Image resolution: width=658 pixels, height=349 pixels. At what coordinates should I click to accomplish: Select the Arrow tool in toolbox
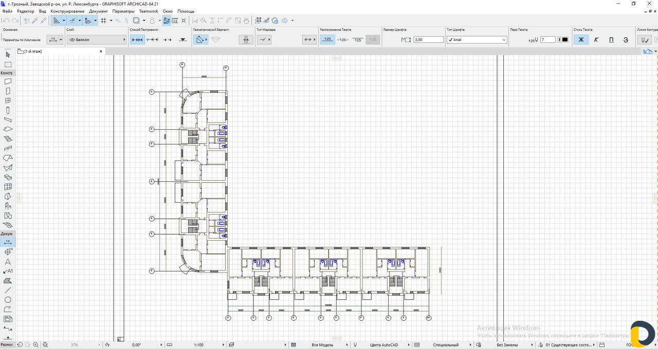click(x=8, y=54)
